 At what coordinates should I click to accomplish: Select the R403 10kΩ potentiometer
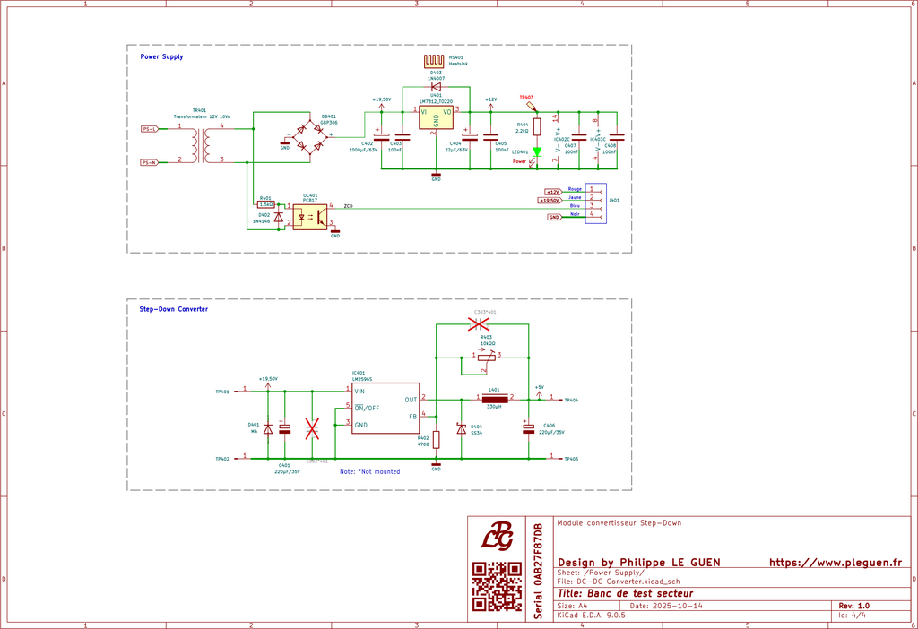pos(484,356)
